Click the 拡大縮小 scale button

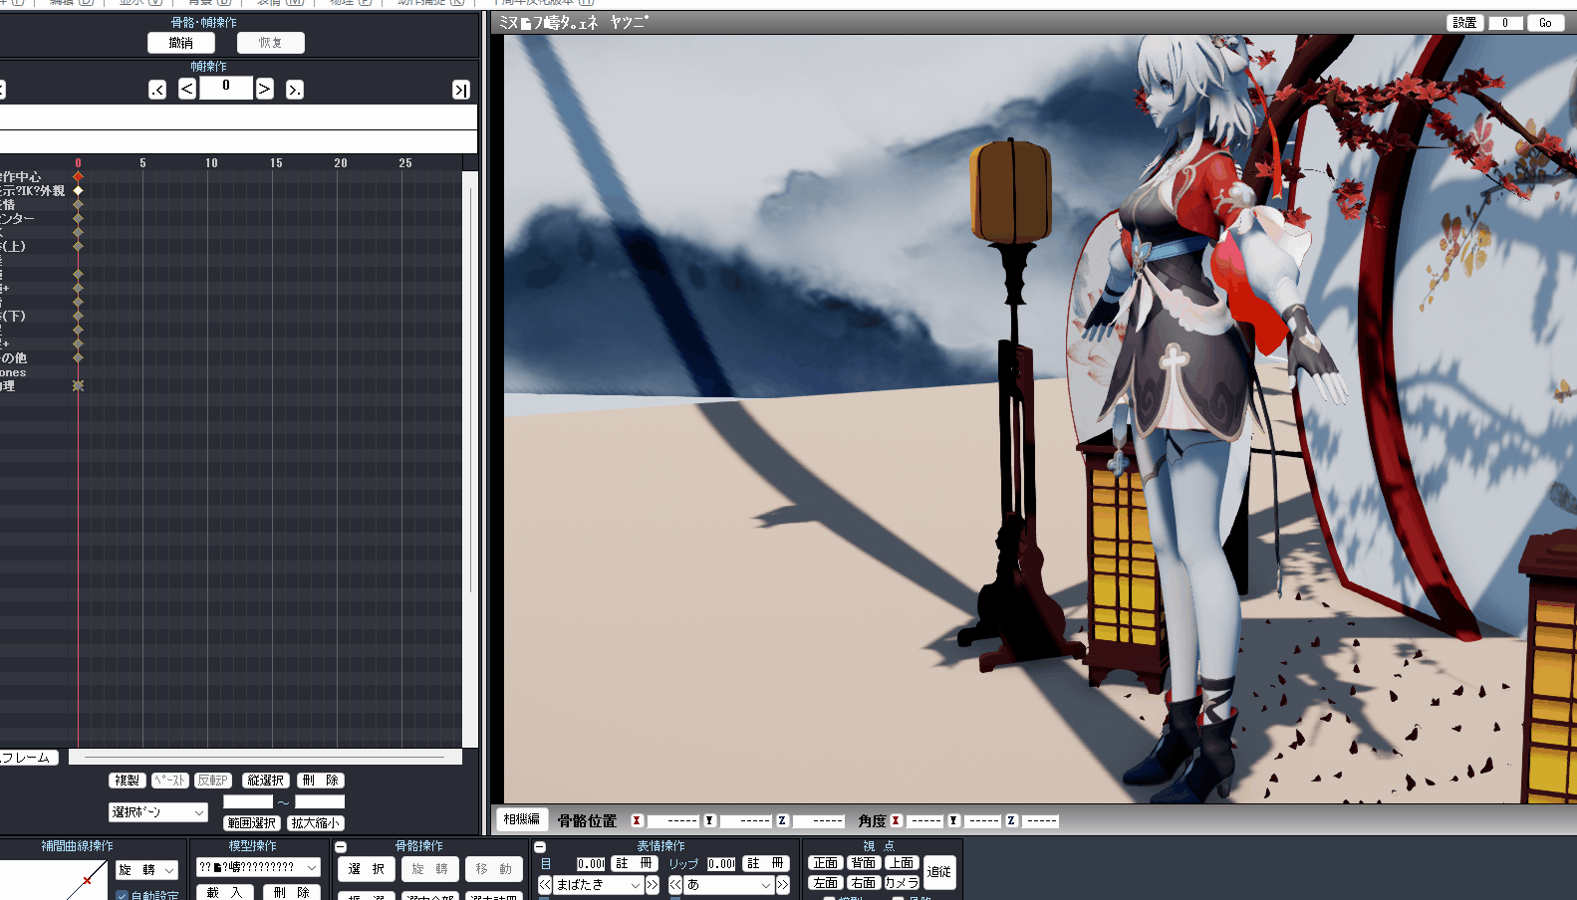click(x=316, y=823)
